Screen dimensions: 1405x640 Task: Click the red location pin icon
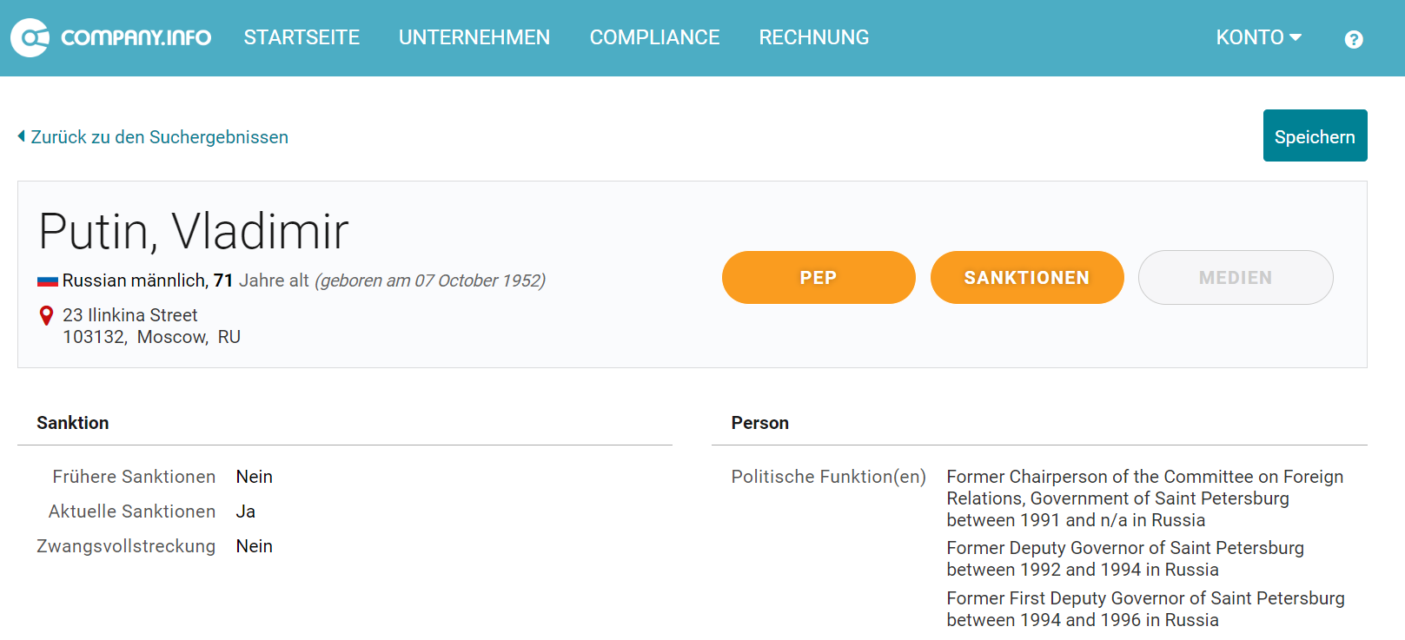(47, 316)
